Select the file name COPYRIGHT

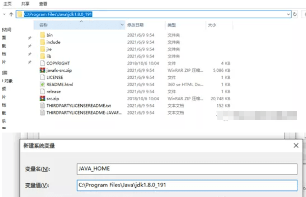pos(58,63)
